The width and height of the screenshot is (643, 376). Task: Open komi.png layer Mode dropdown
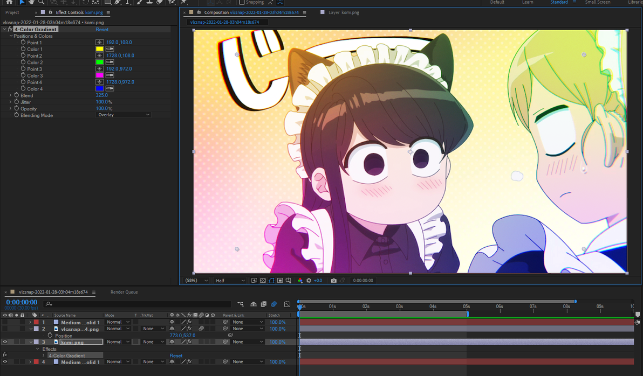[118, 342]
